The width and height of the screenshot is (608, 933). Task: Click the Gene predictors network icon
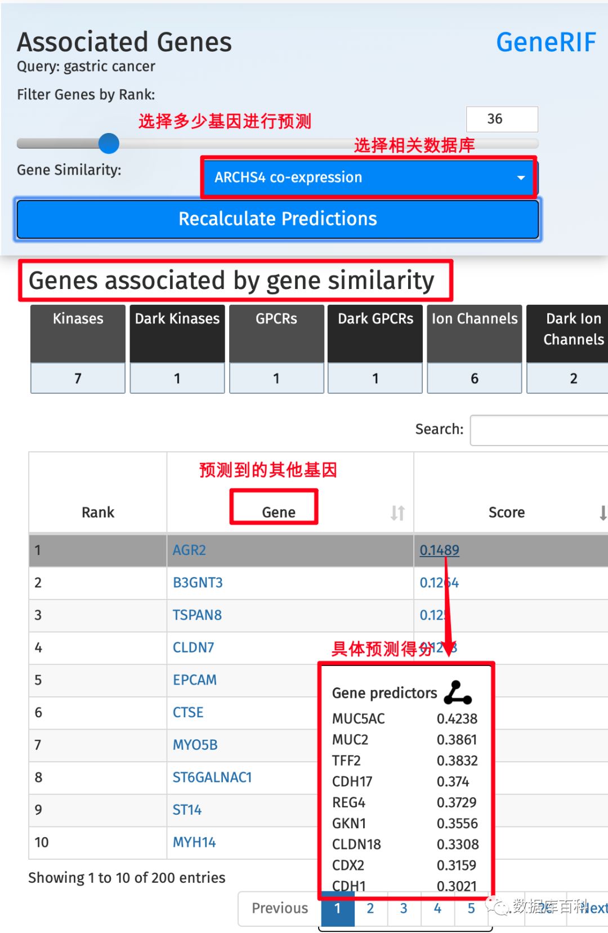point(458,692)
